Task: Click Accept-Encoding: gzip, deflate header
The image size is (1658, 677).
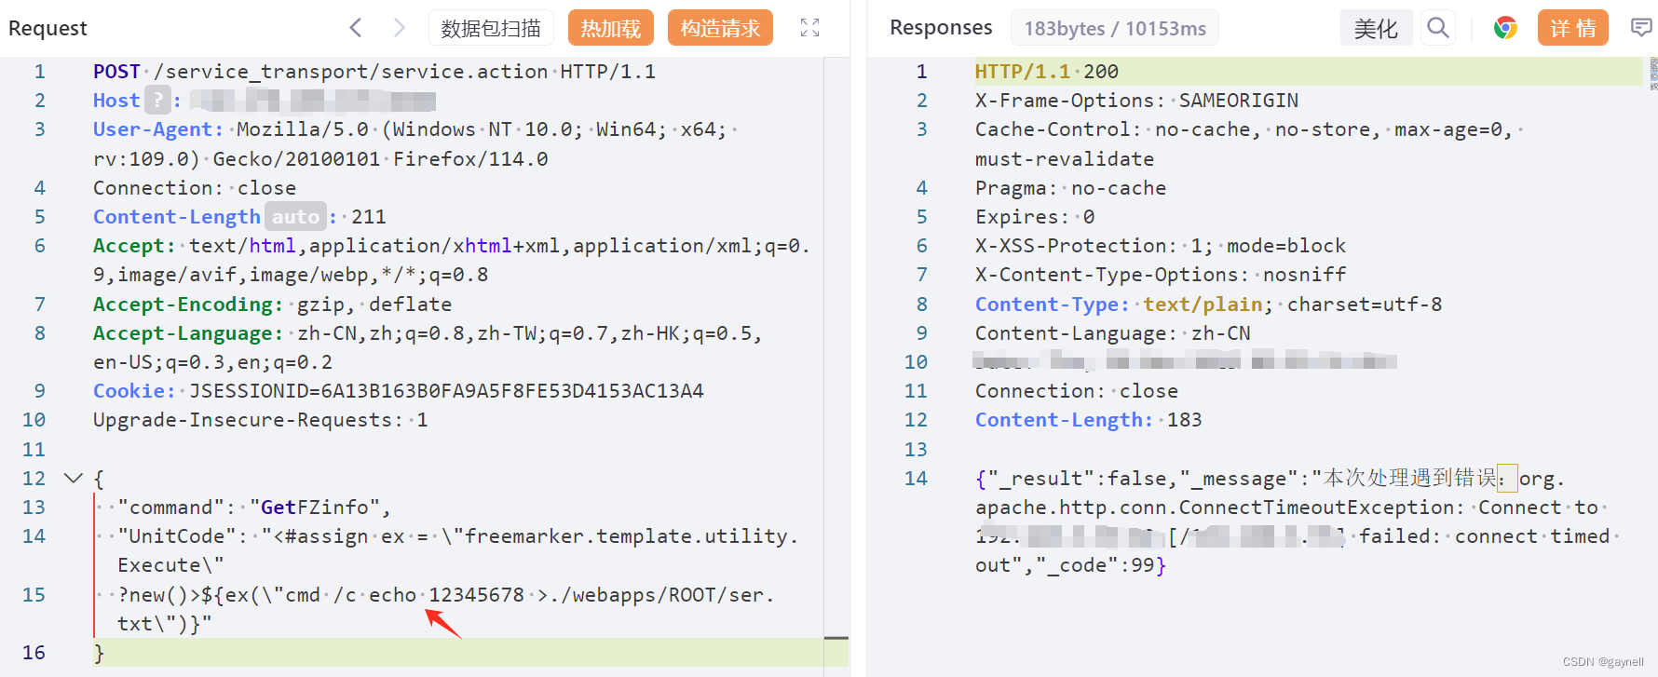Action: (x=272, y=304)
